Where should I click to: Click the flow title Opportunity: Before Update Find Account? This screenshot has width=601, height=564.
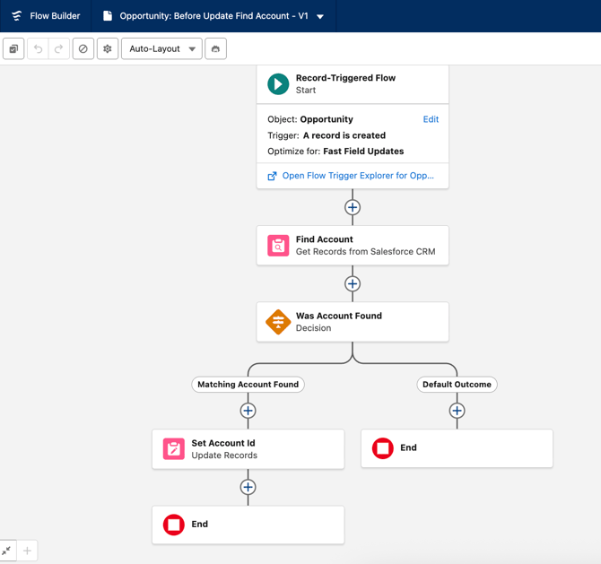click(213, 16)
